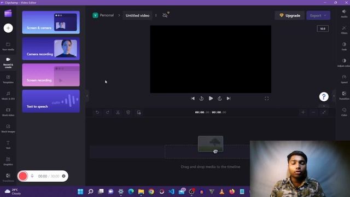Open the Audio panel on right sidebar
This screenshot has width=350, height=197.
coord(344,13)
